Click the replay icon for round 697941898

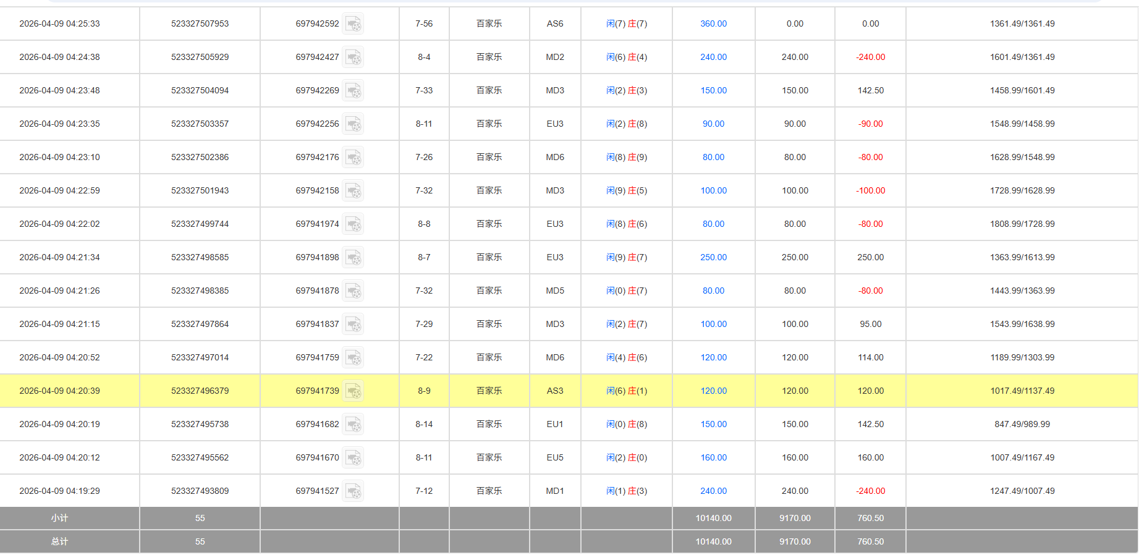click(354, 258)
